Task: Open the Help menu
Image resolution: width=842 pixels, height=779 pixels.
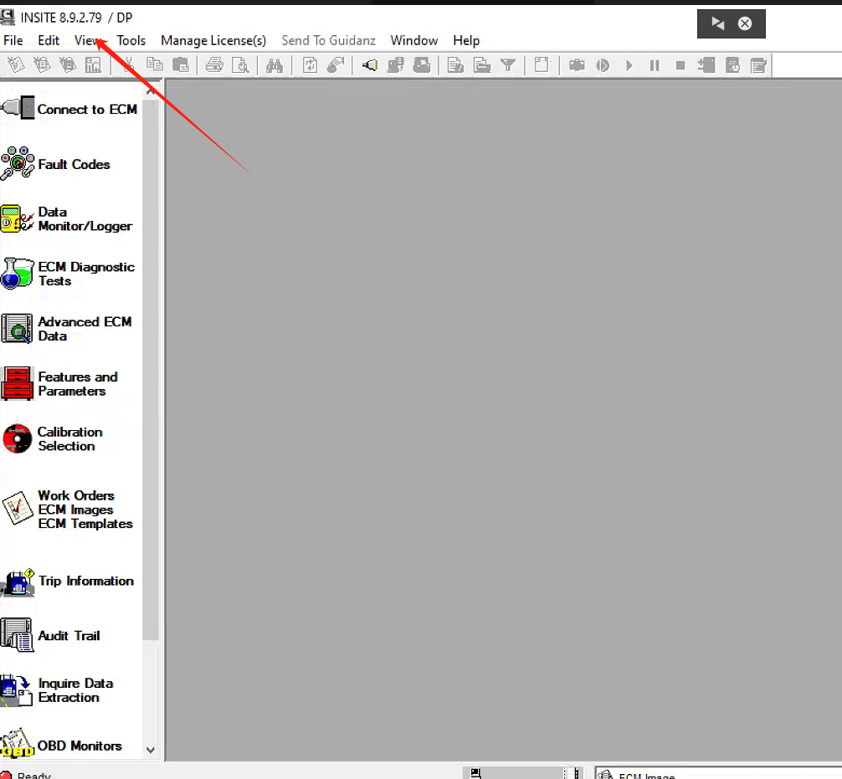Action: click(466, 40)
